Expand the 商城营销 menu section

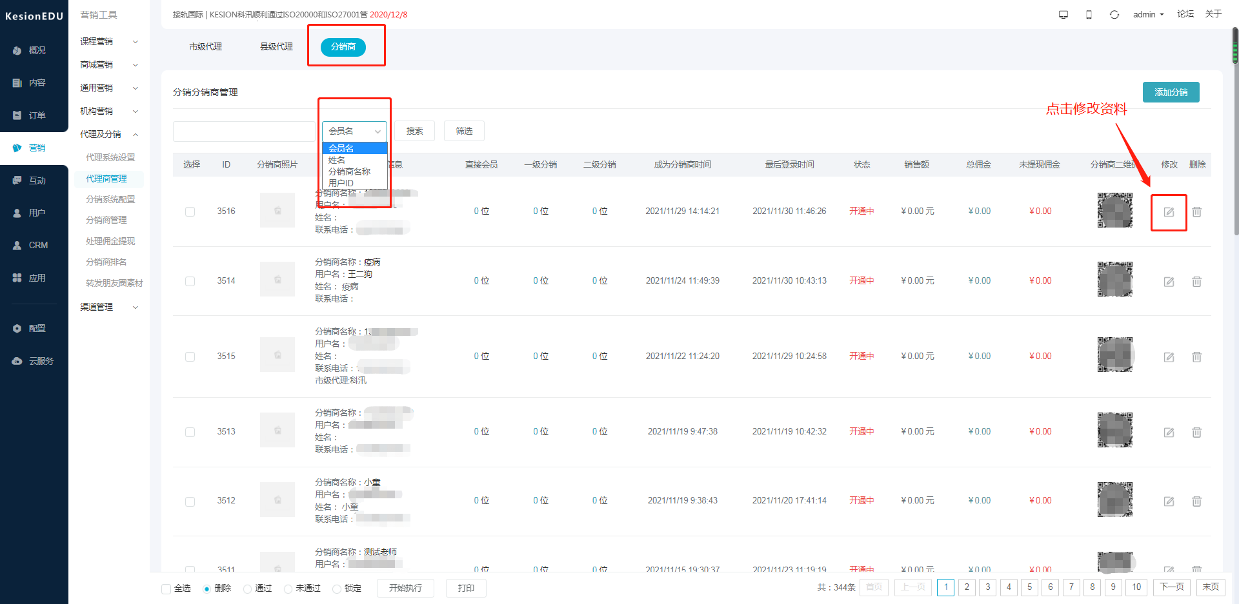tap(109, 64)
